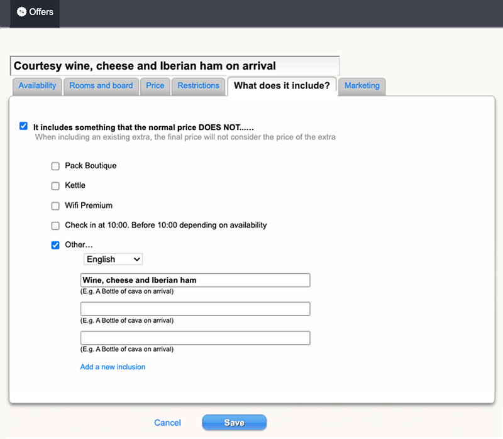Screen dimensions: 503x439
Task: Click the 'Check in at 10:00' label text
Action: click(x=166, y=225)
